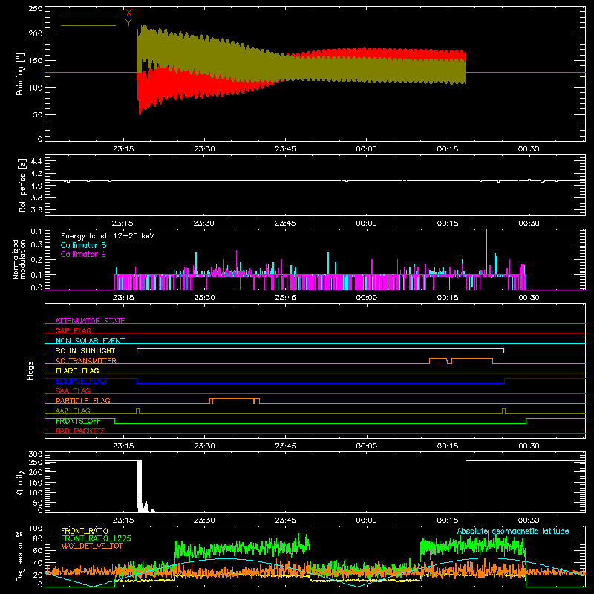Select the 'X' pointing legend label
Viewport: 594px width, 594px height.
point(128,13)
